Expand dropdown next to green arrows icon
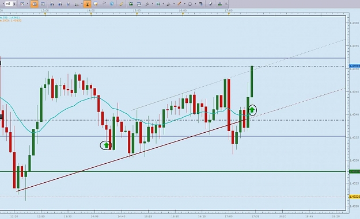360x219 pixels. [163, 4]
